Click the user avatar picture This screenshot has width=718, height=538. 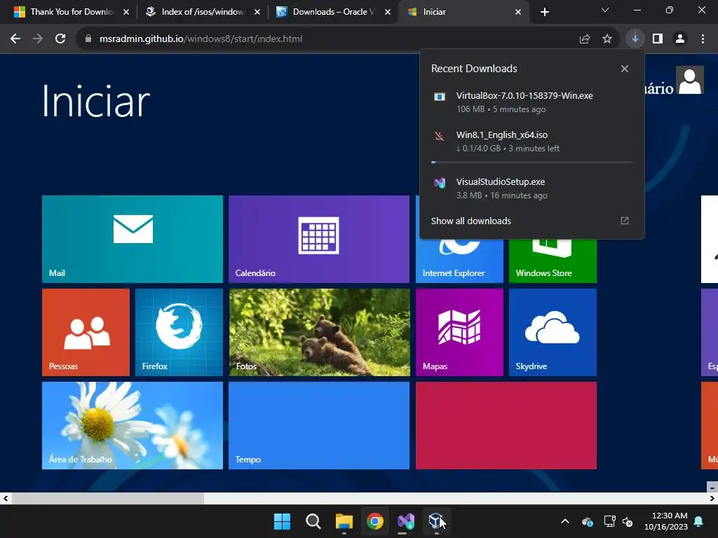tap(690, 80)
